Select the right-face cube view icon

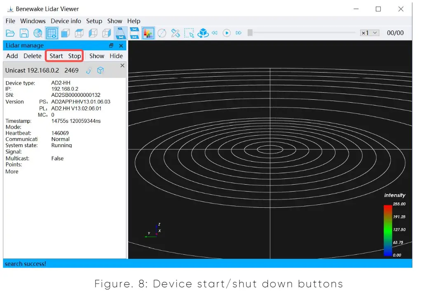[106, 33]
